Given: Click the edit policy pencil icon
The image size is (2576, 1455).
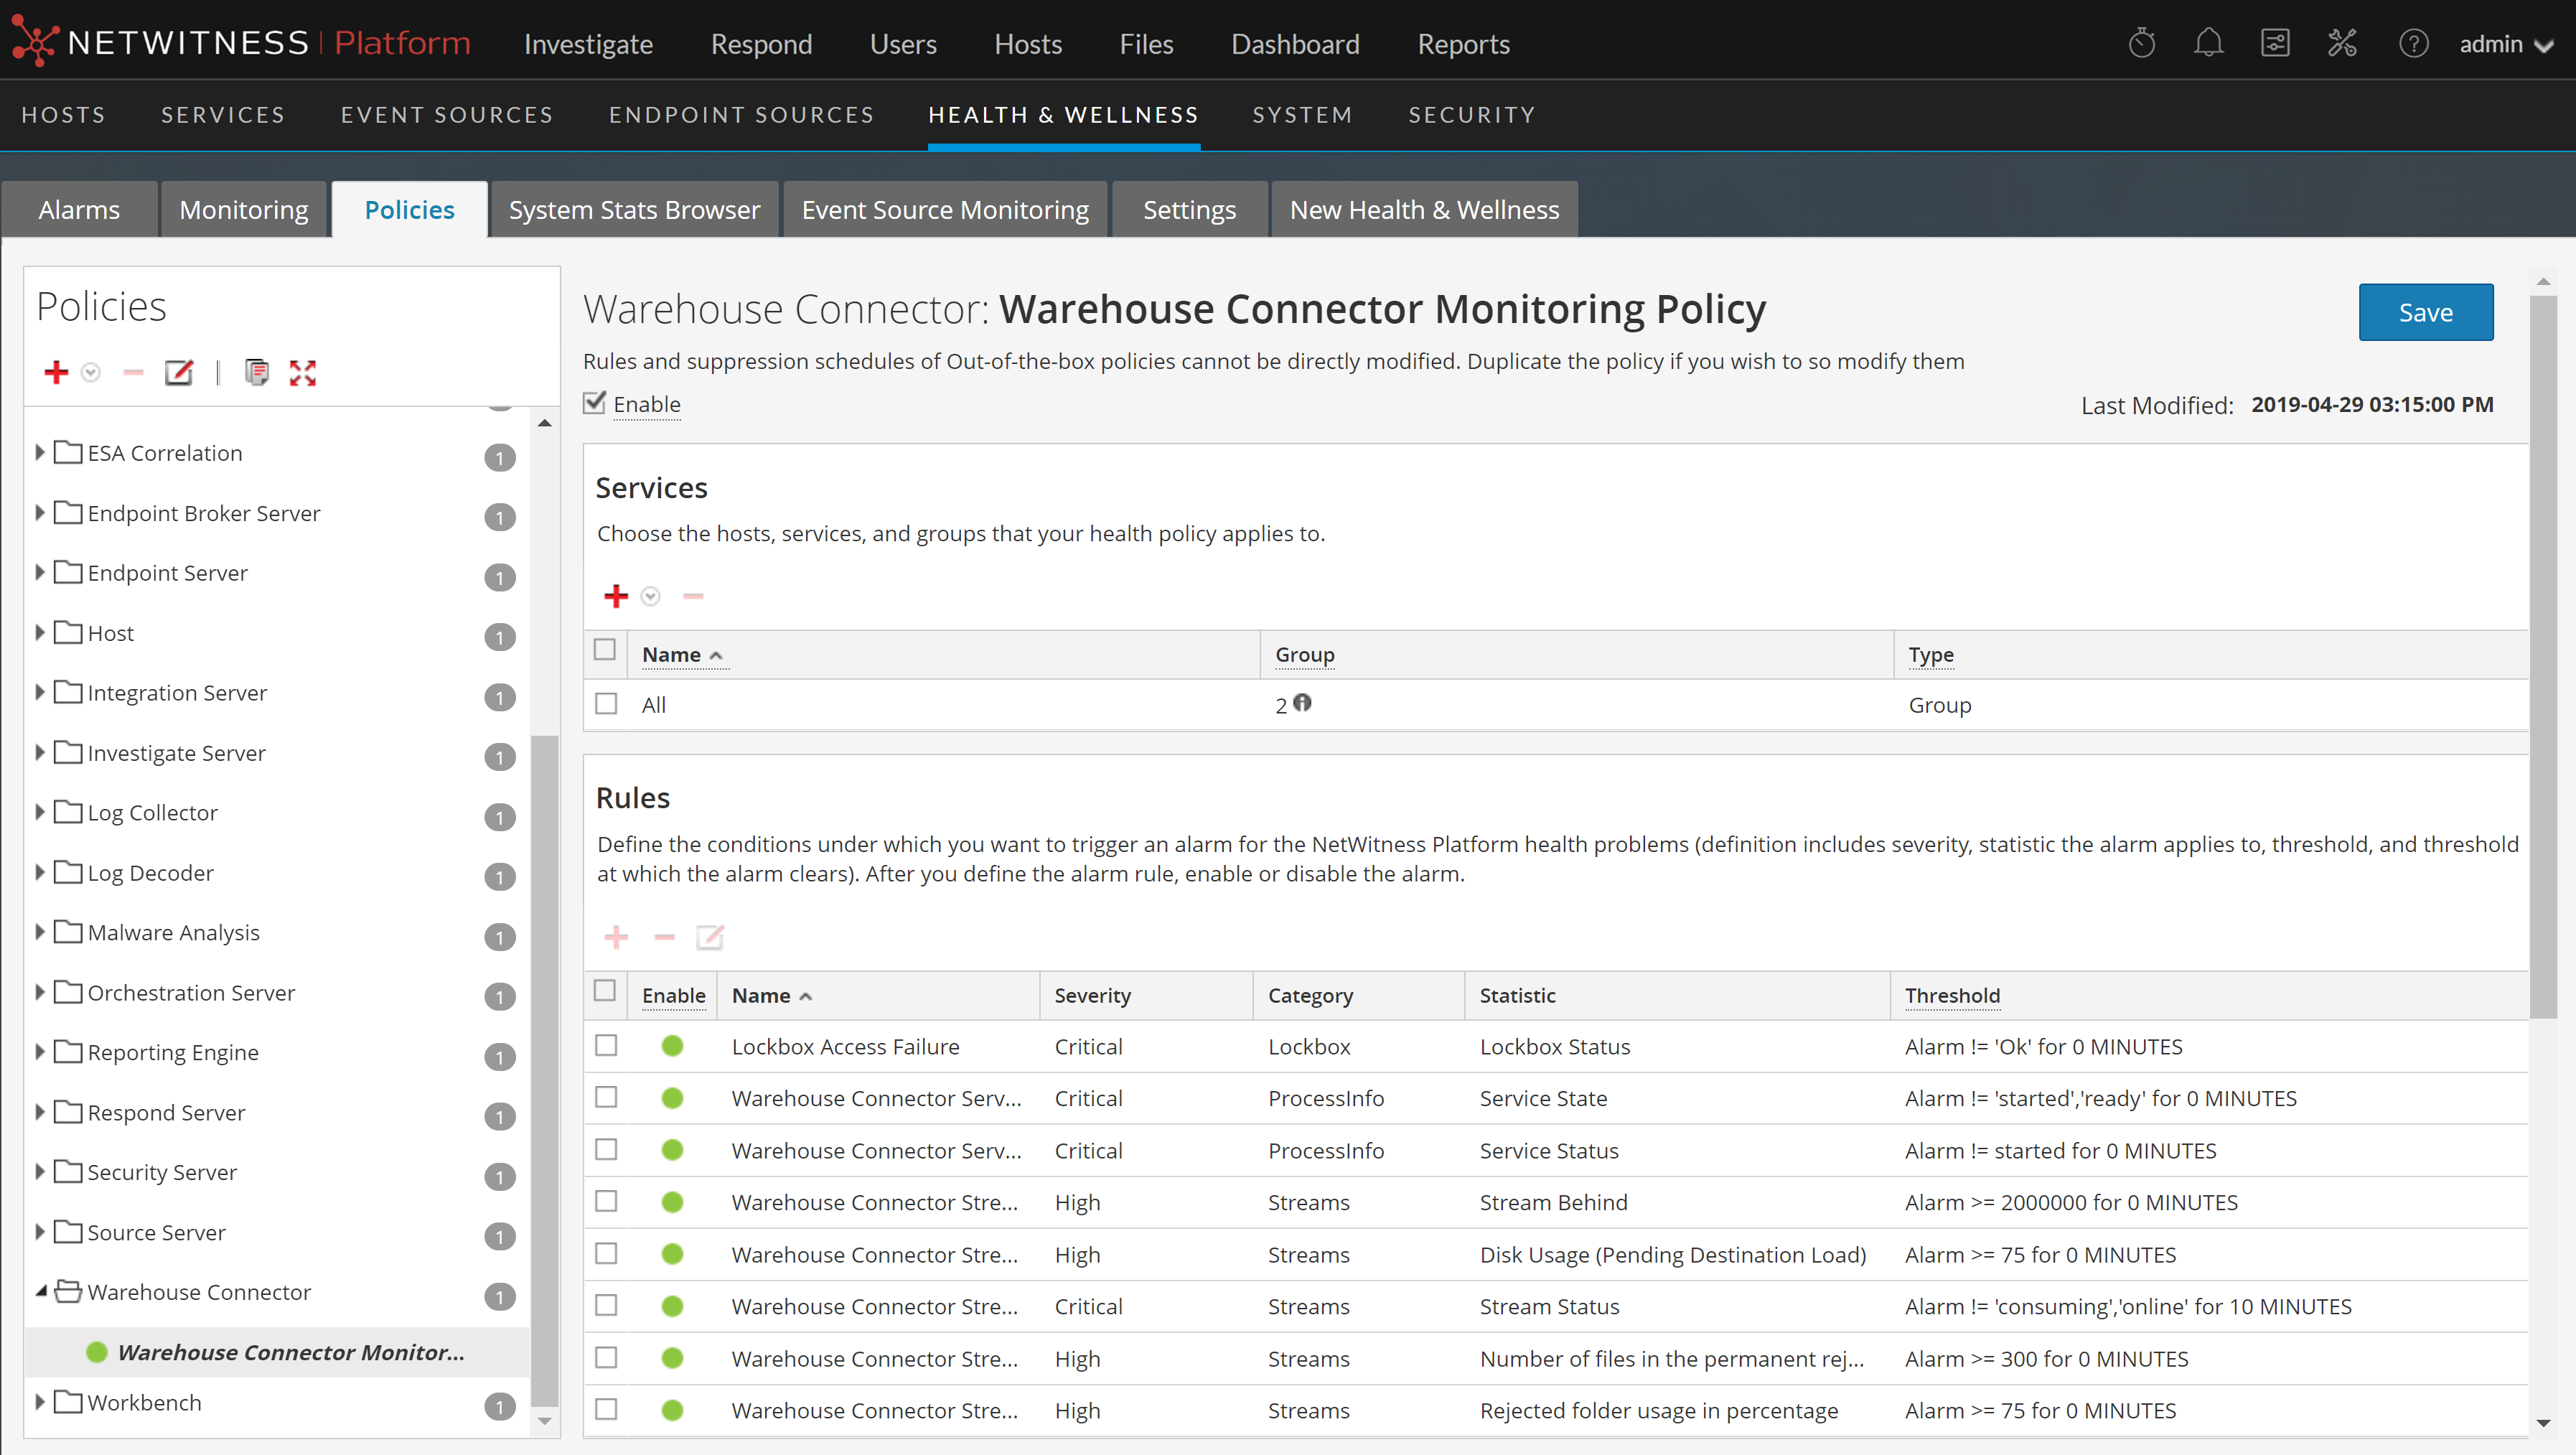Looking at the screenshot, I should click(x=178, y=372).
